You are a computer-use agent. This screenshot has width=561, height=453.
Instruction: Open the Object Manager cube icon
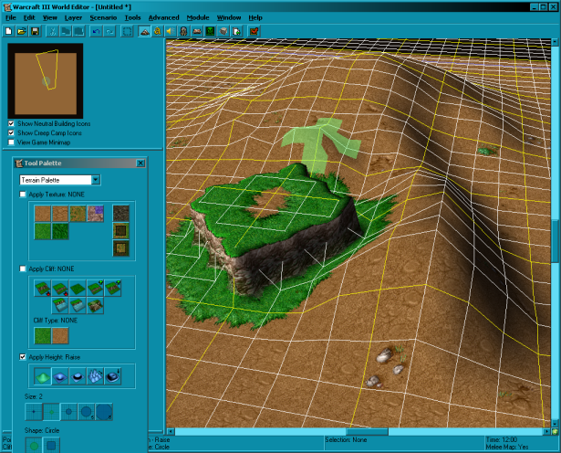pyautogui.click(x=223, y=32)
